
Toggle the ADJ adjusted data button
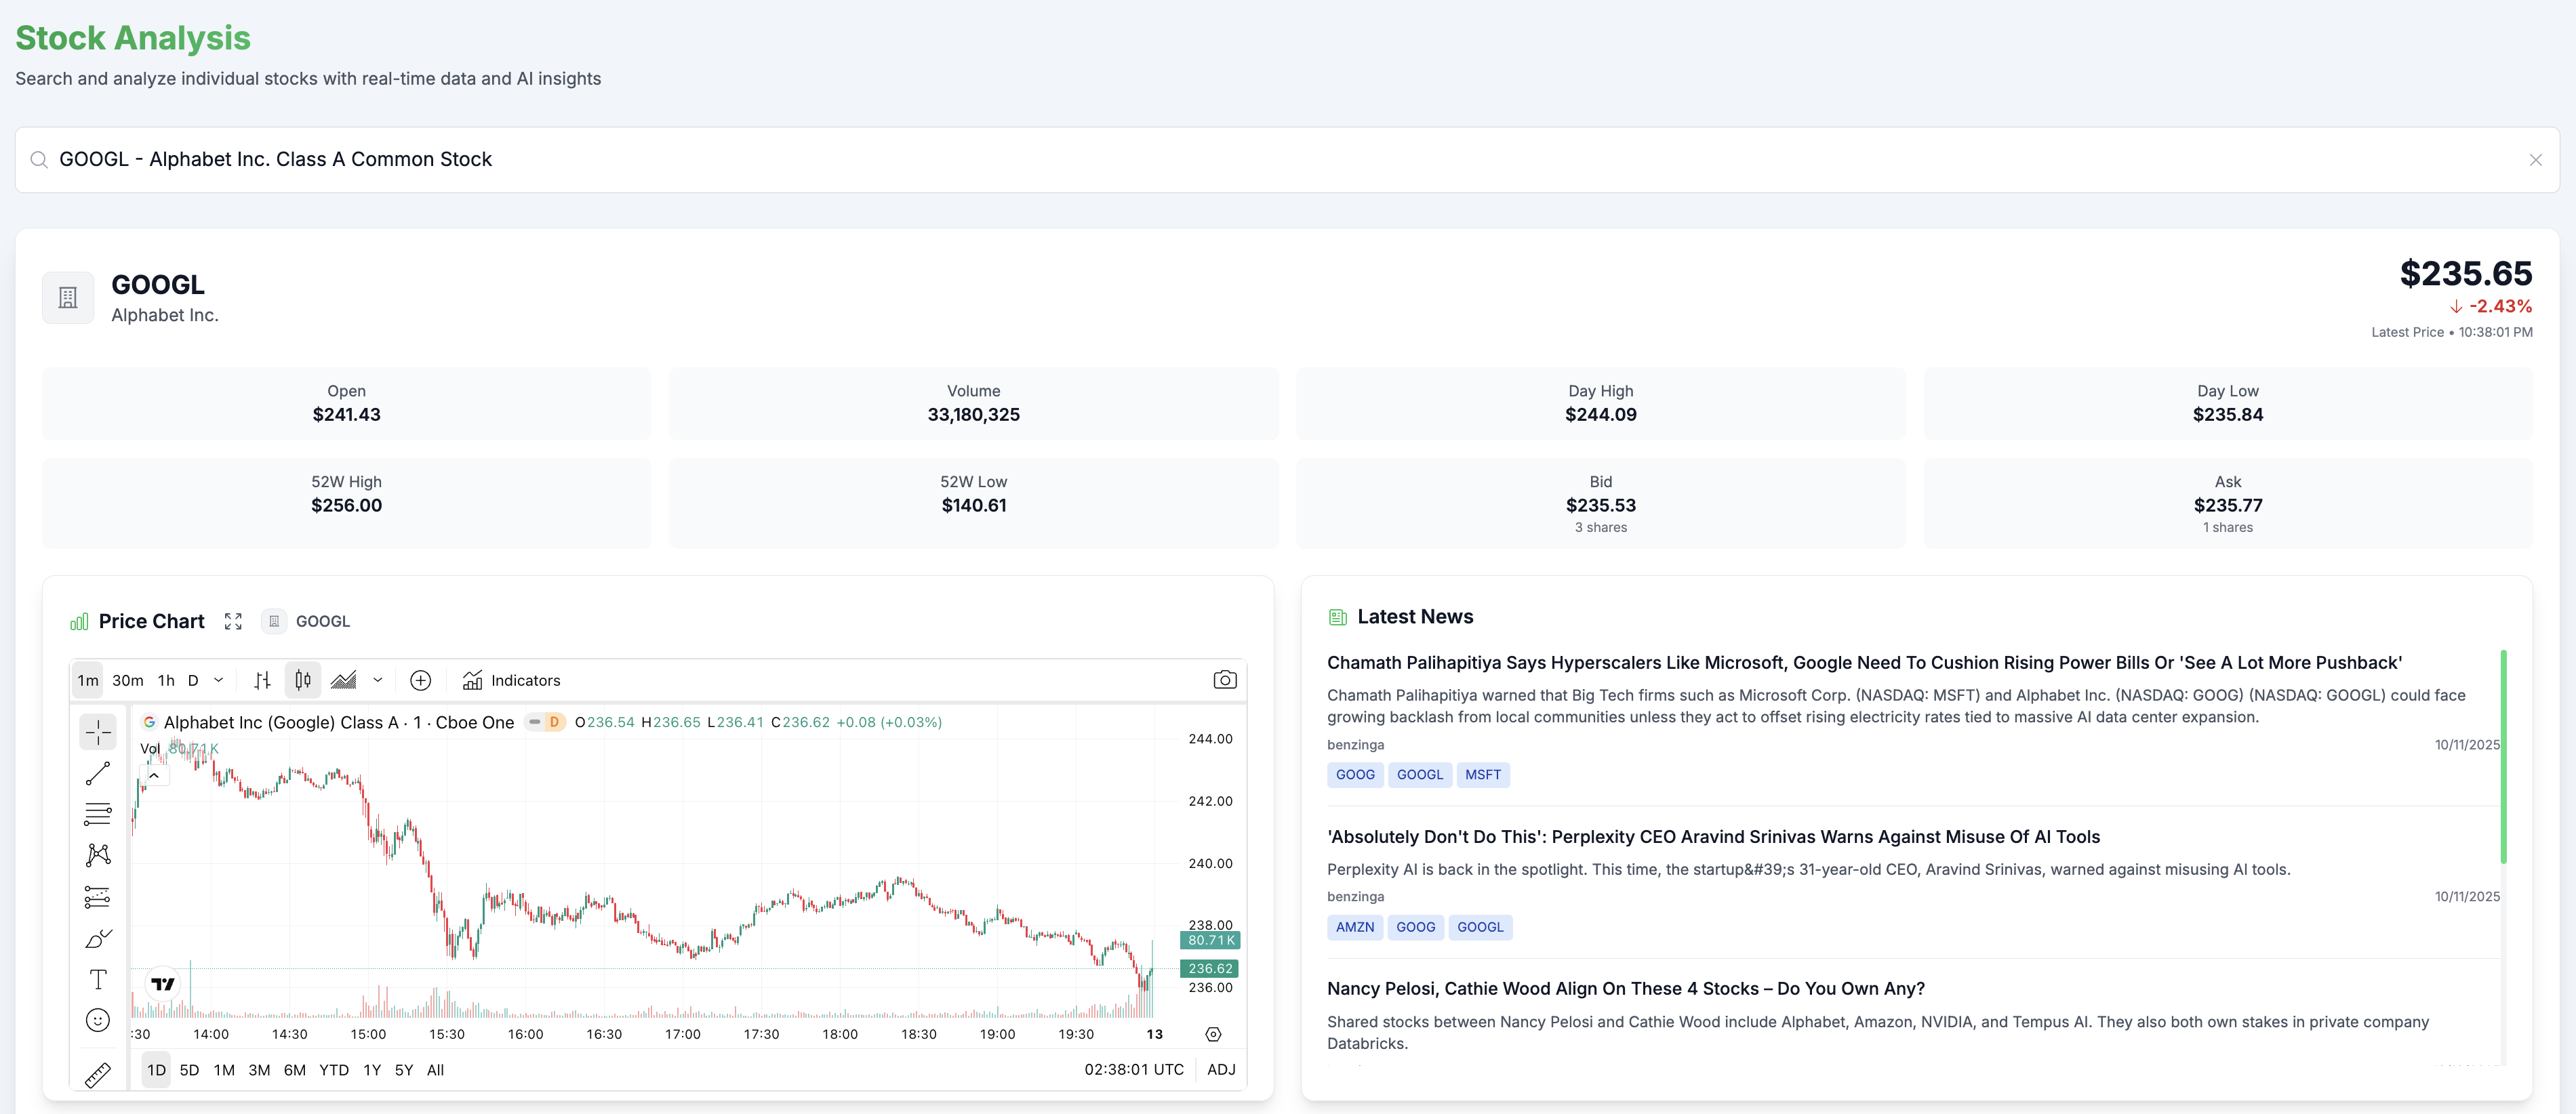click(x=1221, y=1069)
